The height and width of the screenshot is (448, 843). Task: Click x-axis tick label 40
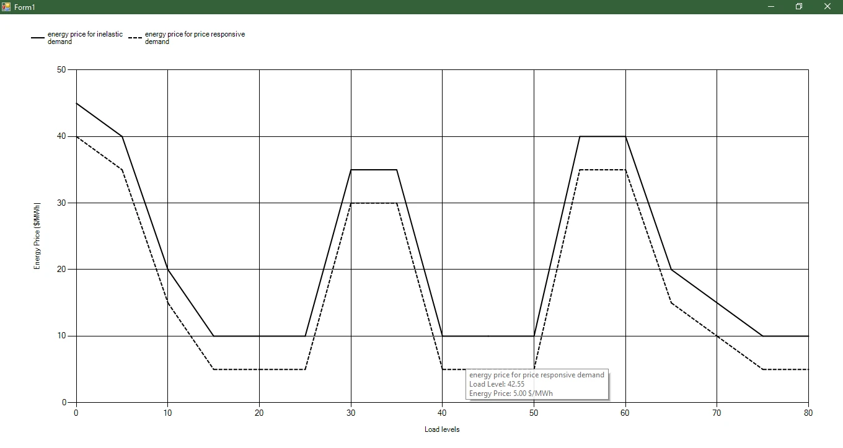pos(442,413)
